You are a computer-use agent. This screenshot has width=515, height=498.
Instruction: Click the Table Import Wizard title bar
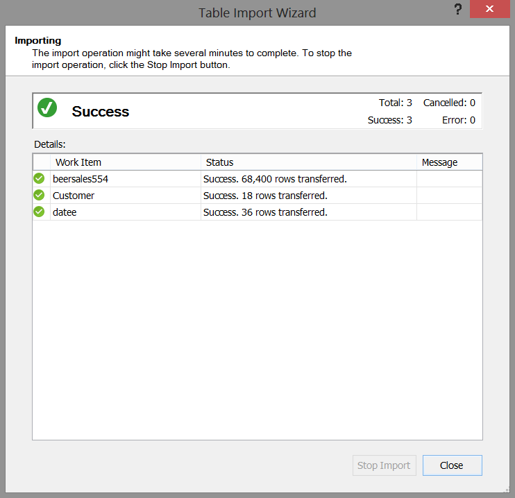pos(257,12)
